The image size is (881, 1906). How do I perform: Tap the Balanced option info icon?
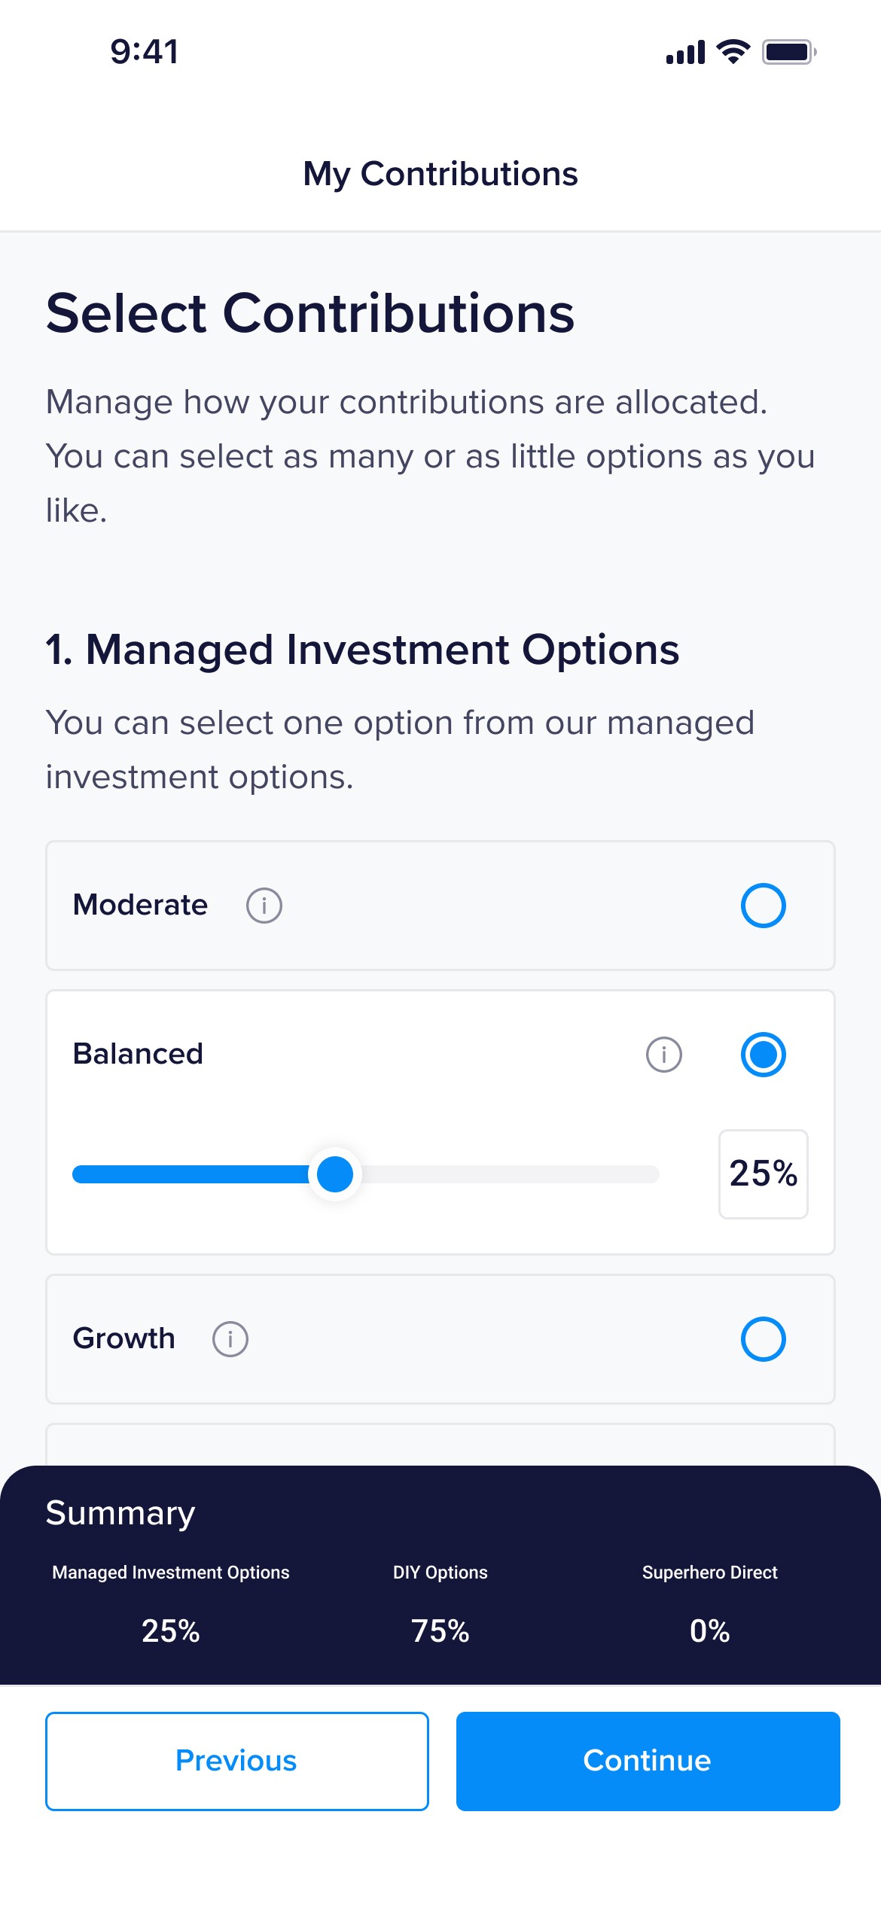tap(663, 1054)
